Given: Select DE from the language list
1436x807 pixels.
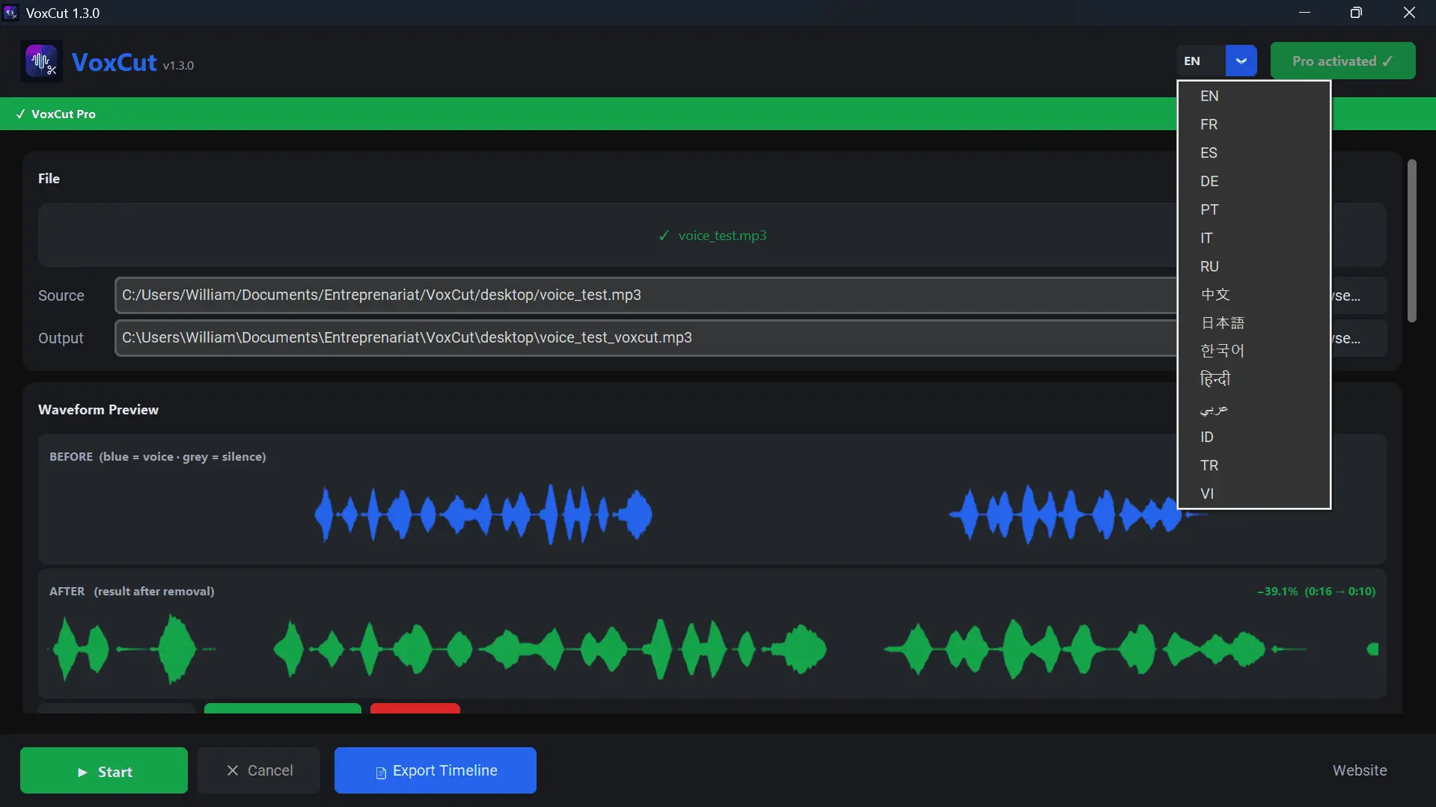Looking at the screenshot, I should coord(1253,182).
